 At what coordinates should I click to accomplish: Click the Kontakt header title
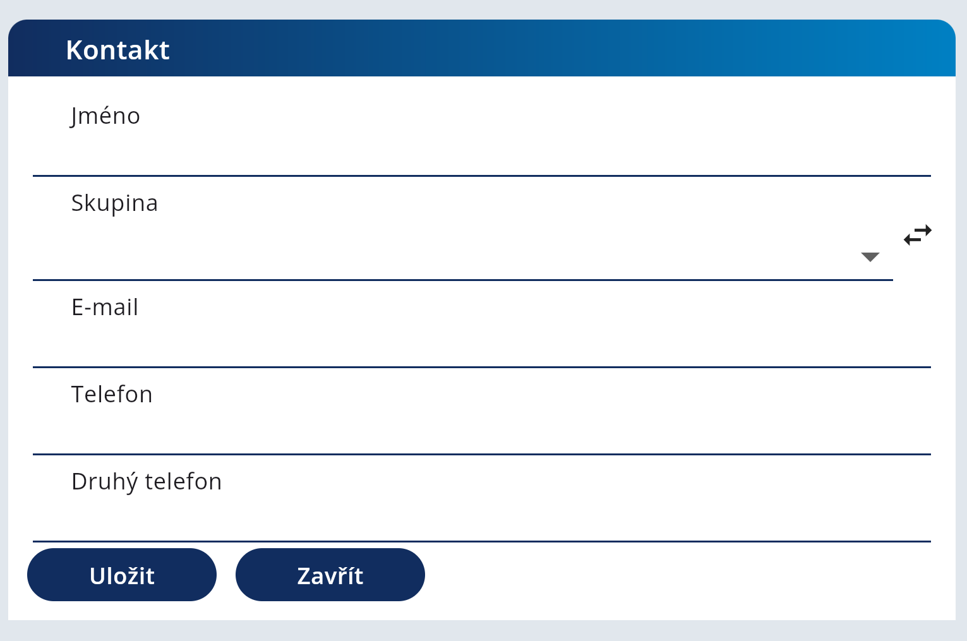[x=117, y=50]
